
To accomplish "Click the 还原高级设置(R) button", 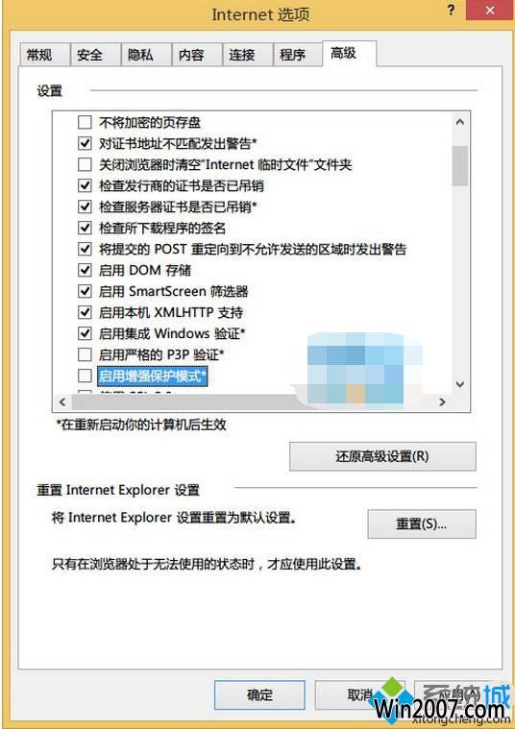I will (382, 456).
